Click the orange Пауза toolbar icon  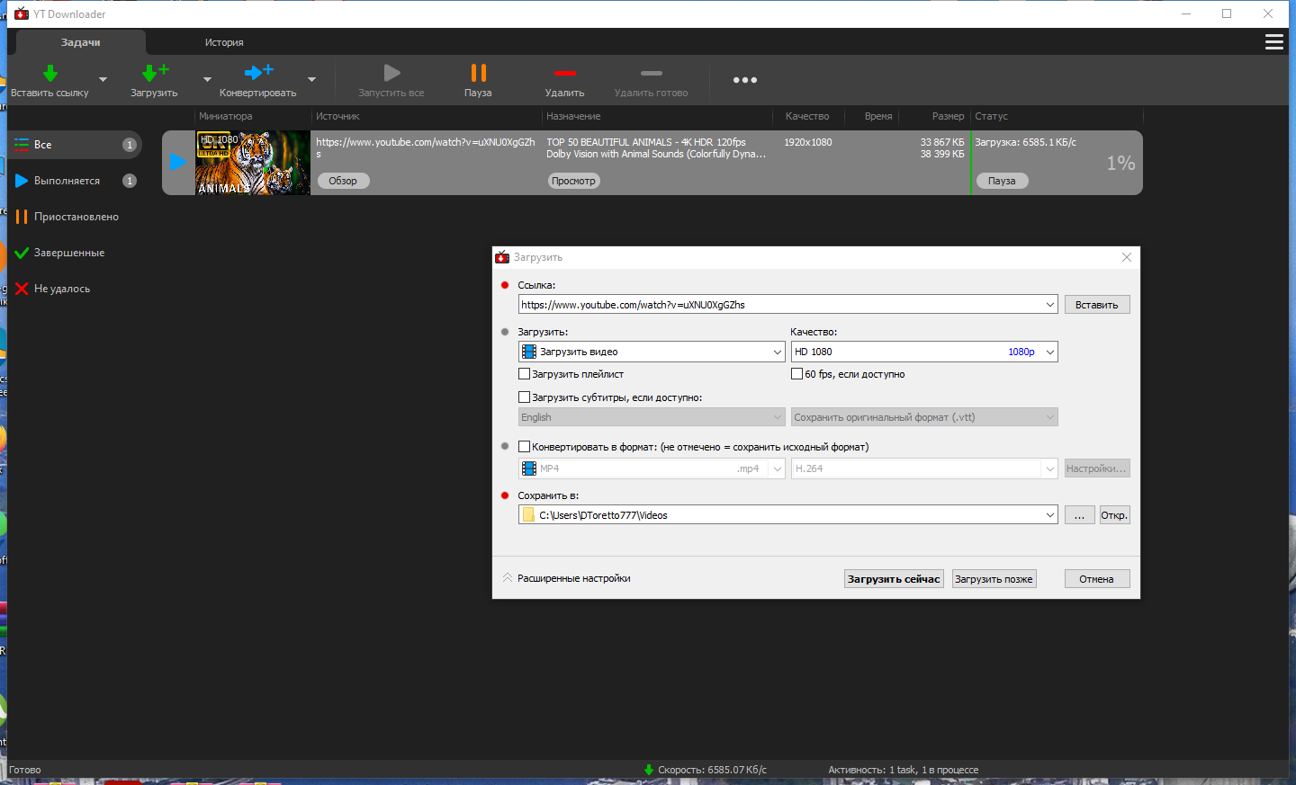(x=478, y=73)
